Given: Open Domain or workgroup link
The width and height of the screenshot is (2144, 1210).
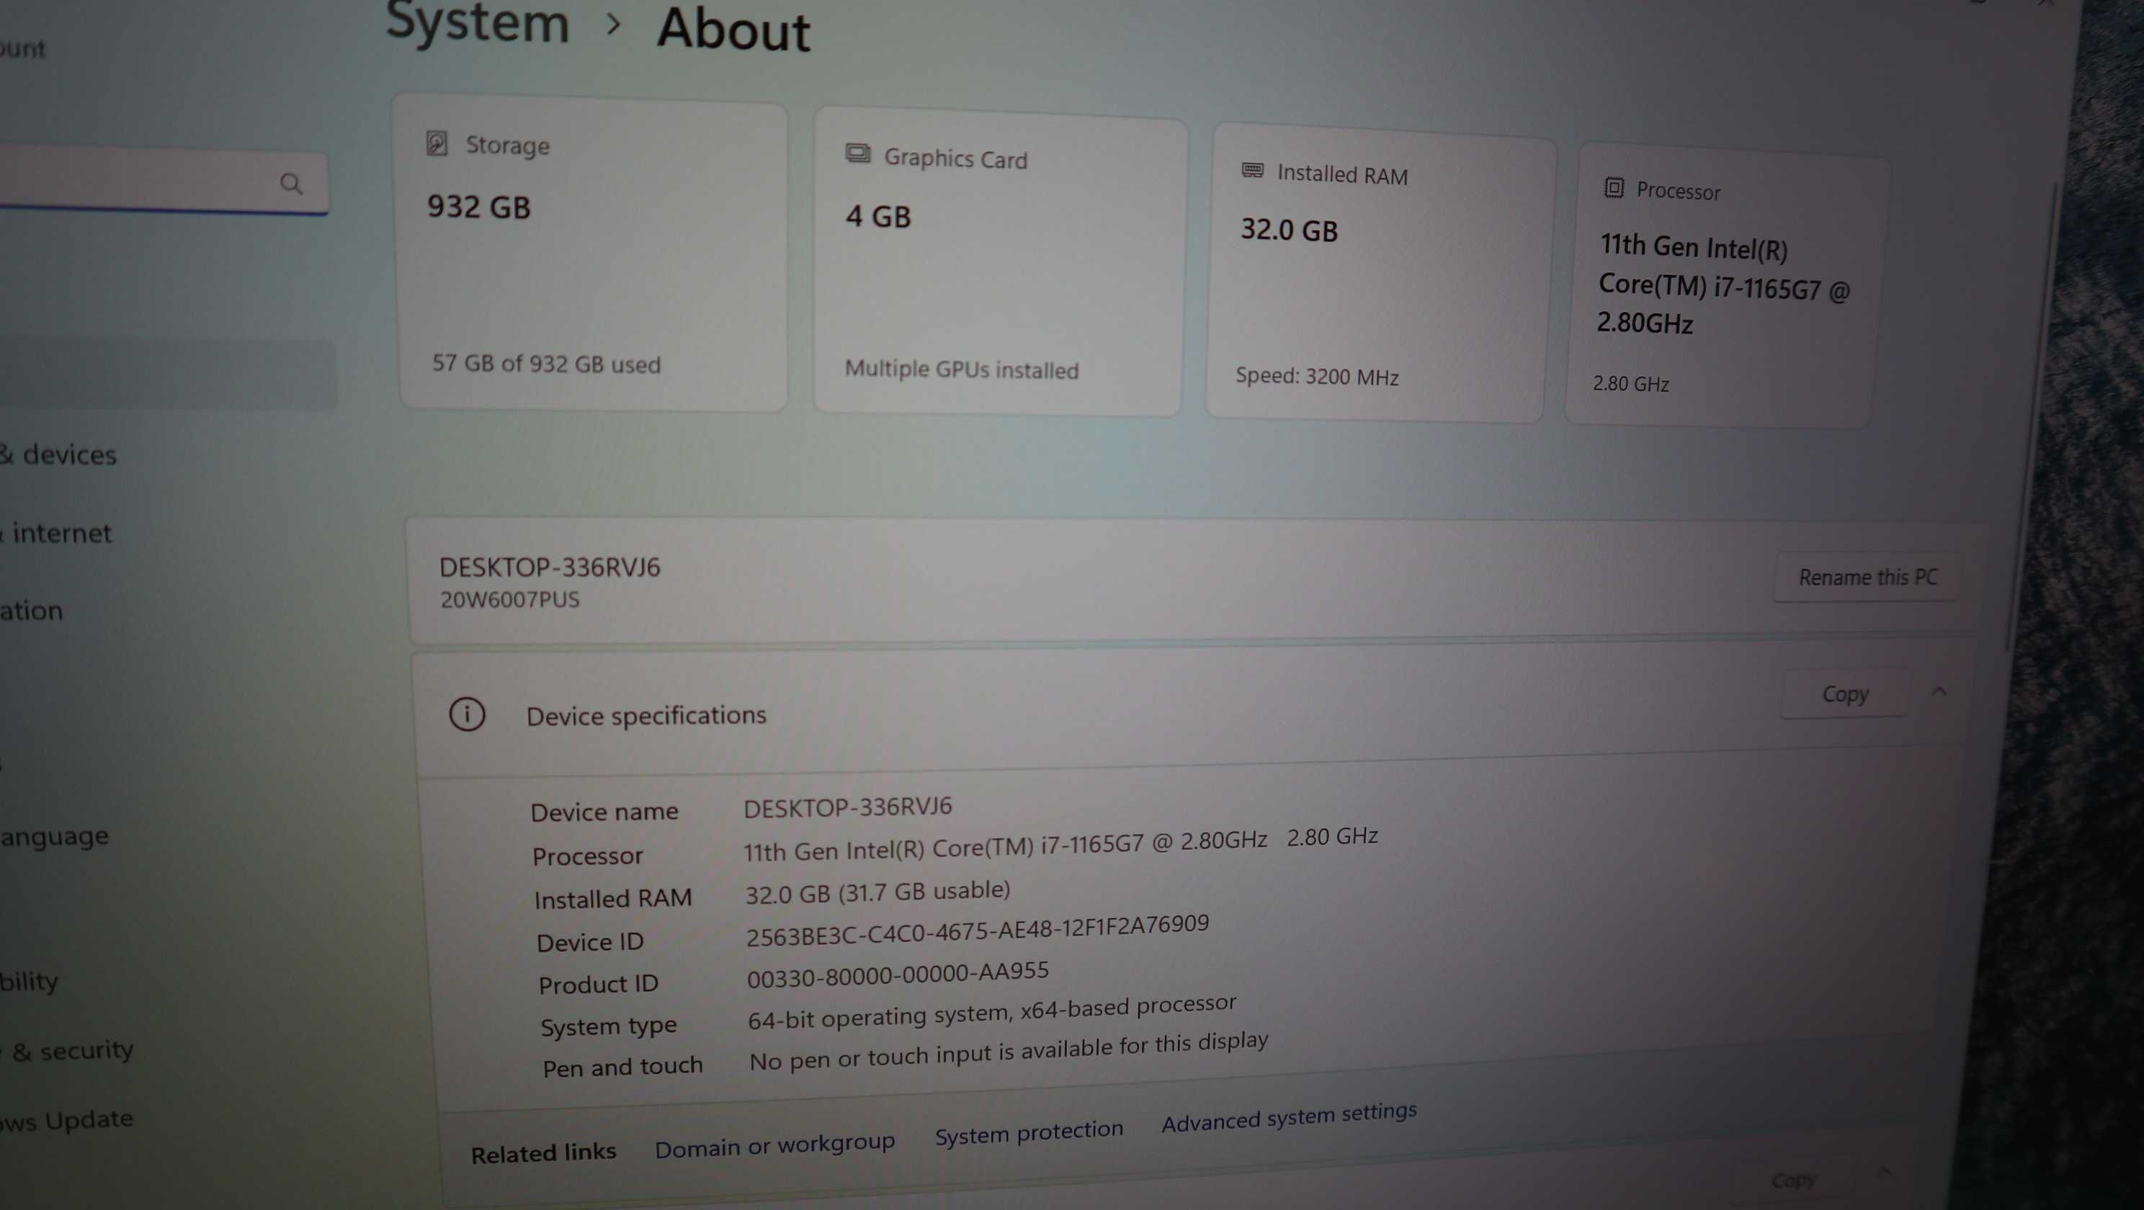Looking at the screenshot, I should click(x=774, y=1145).
